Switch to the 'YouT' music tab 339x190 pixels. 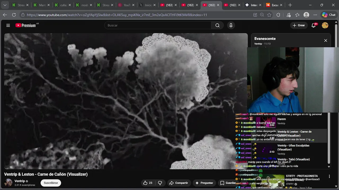pyautogui.click(x=126, y=5)
